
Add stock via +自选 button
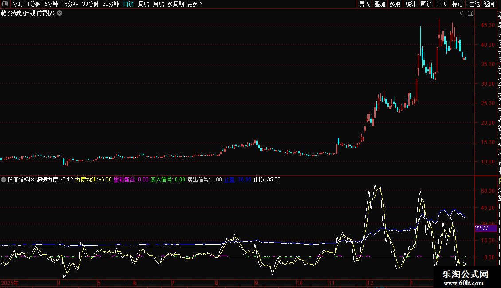473,4
